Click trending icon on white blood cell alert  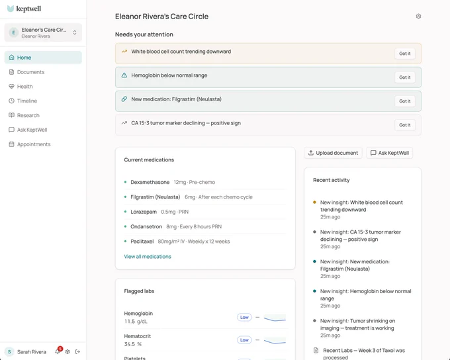[x=124, y=52]
